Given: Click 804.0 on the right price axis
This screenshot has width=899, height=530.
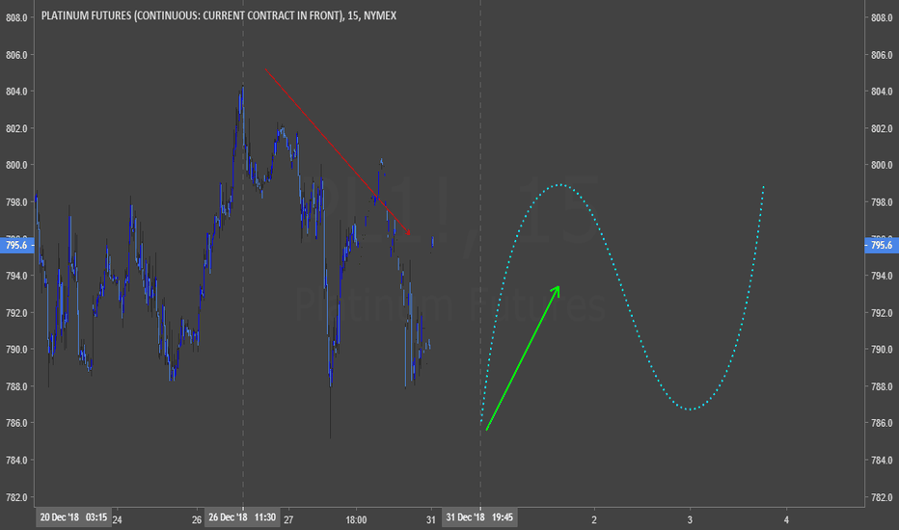Looking at the screenshot, I should tap(882, 92).
